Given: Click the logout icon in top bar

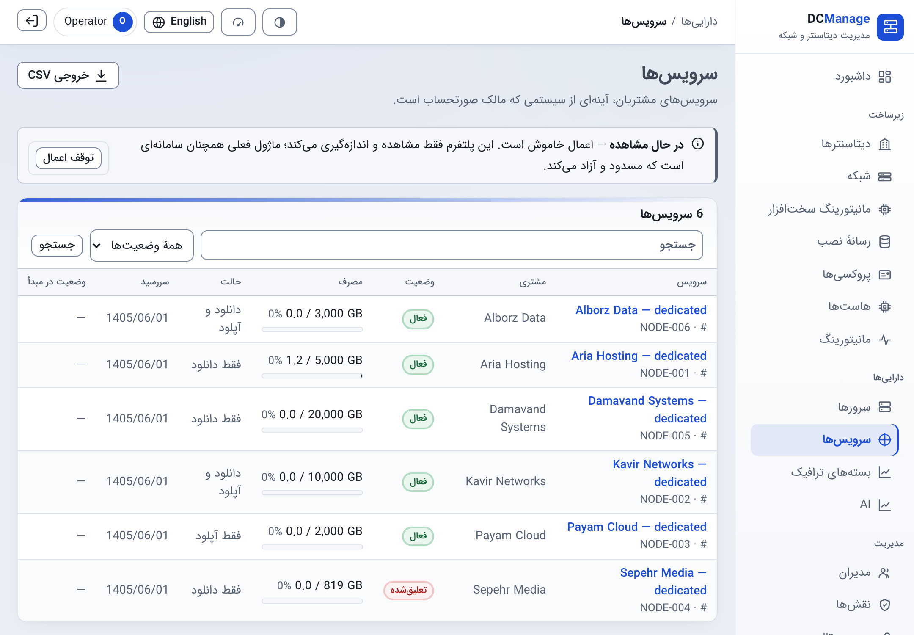Looking at the screenshot, I should (x=32, y=21).
